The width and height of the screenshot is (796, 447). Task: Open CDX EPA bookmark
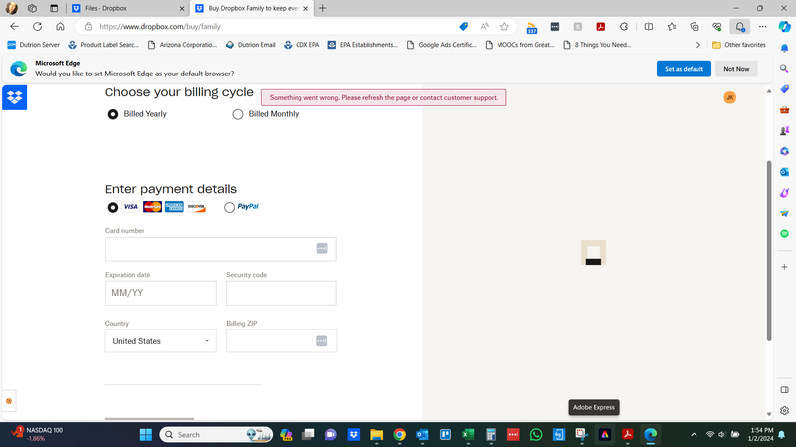click(x=301, y=45)
